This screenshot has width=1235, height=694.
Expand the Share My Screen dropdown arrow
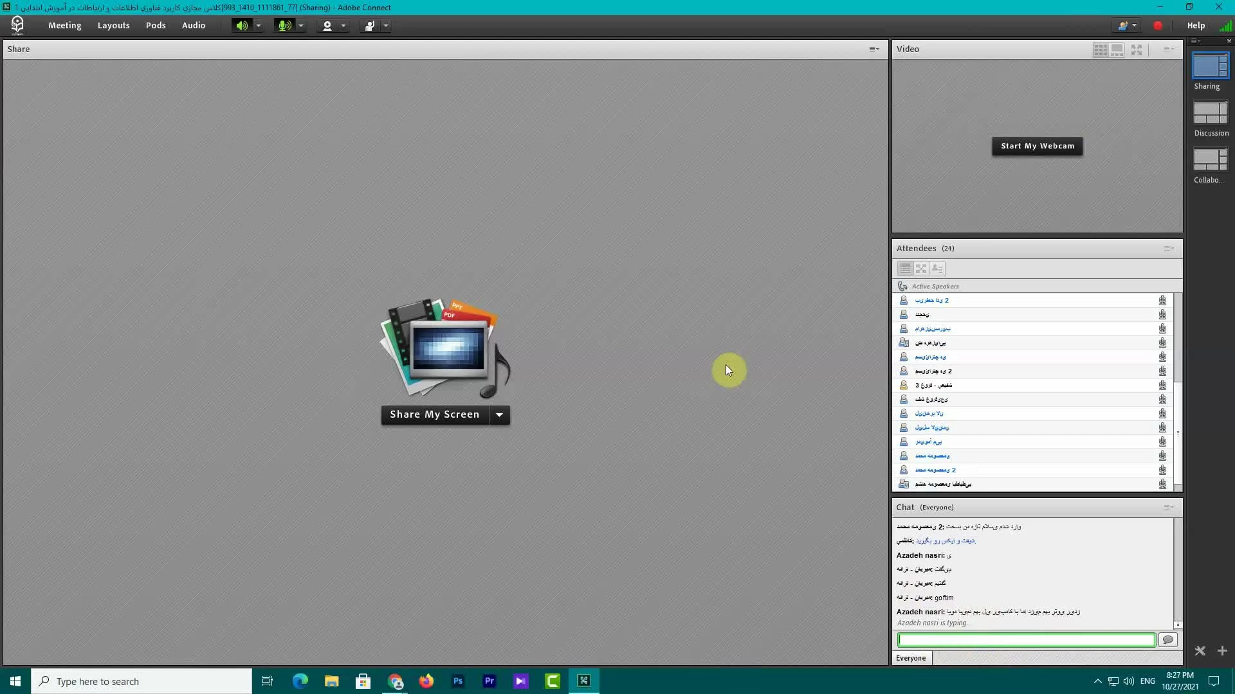[499, 414]
